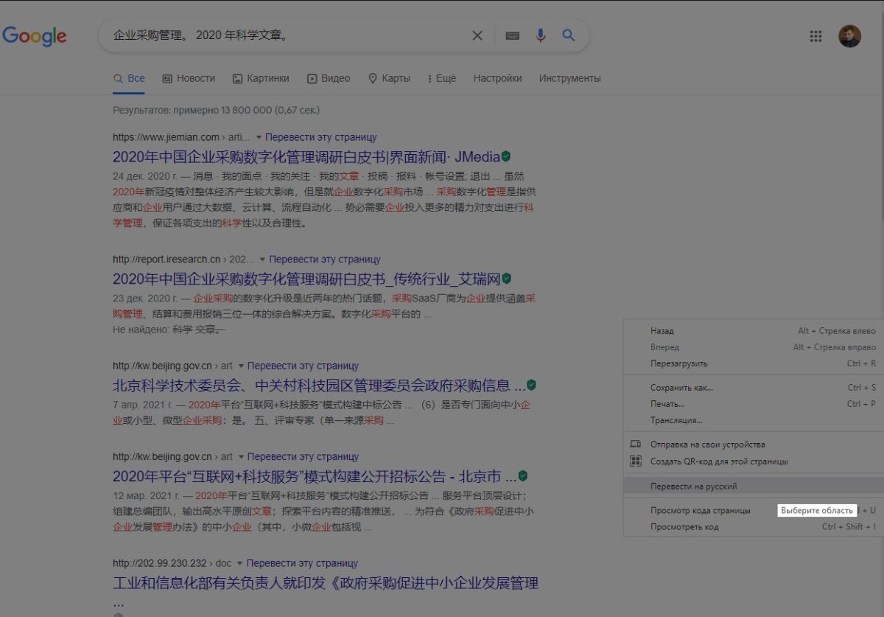
Task: Expand the URL arrow above the 公开招标公告 result
Action: tap(241, 457)
